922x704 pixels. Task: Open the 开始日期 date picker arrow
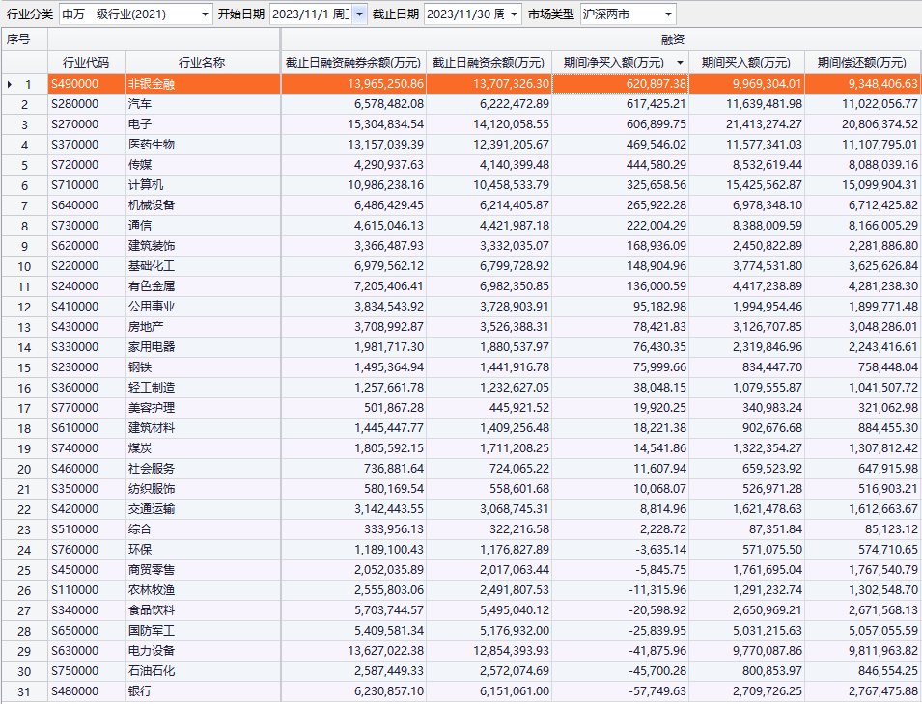click(359, 14)
